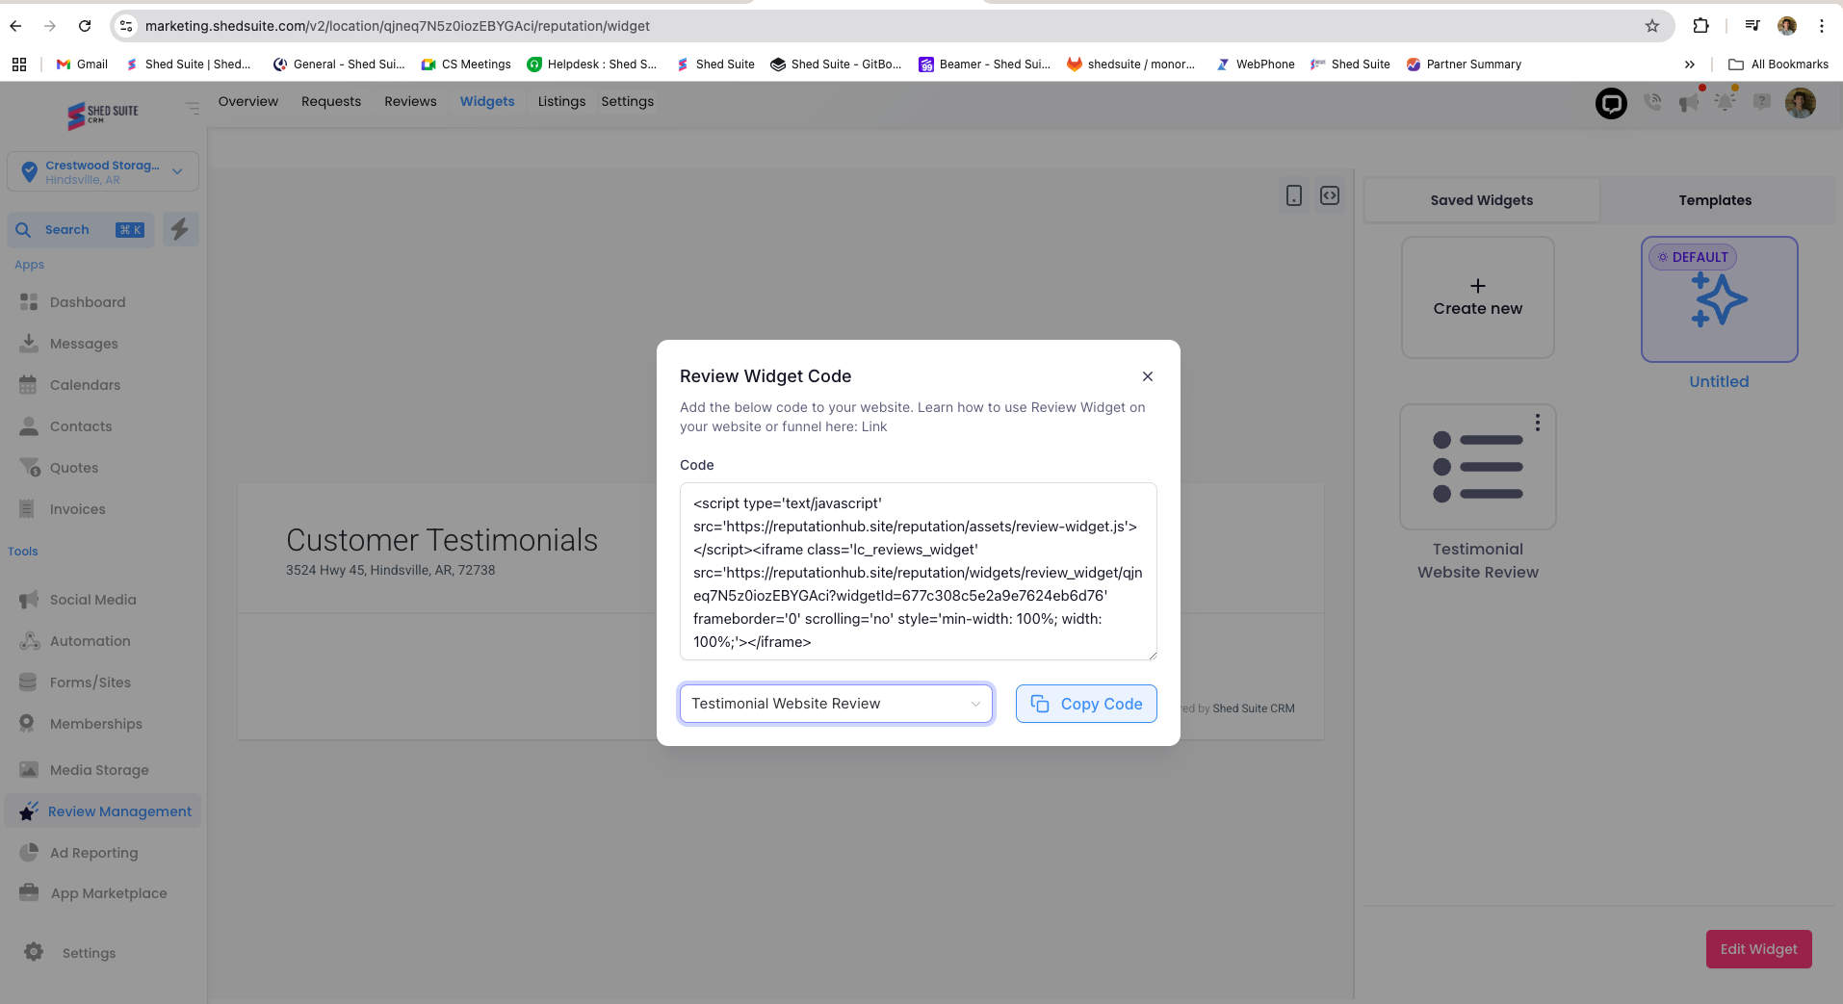
Task: Open the Listings tab
Action: click(561, 101)
